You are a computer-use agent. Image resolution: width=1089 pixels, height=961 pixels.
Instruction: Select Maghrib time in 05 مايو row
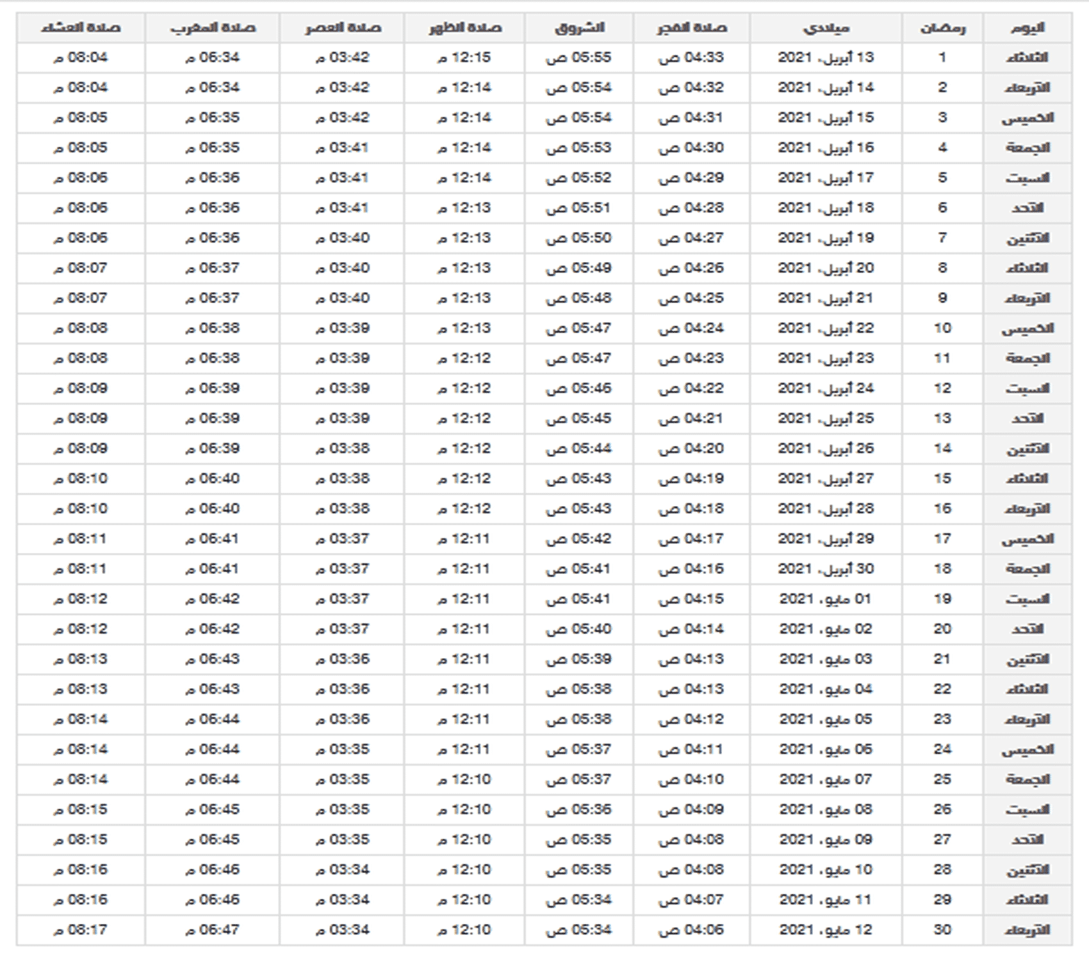[212, 719]
